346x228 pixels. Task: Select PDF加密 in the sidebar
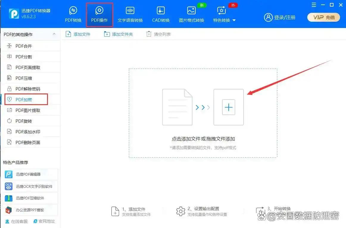(26, 99)
